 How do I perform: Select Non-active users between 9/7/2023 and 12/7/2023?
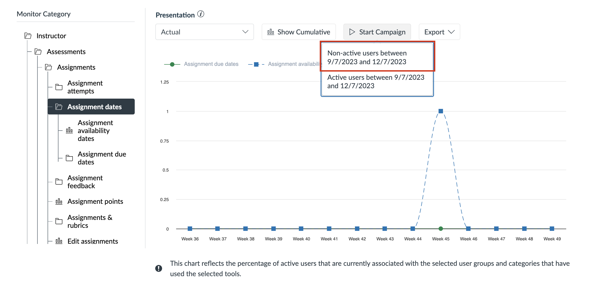tap(377, 57)
